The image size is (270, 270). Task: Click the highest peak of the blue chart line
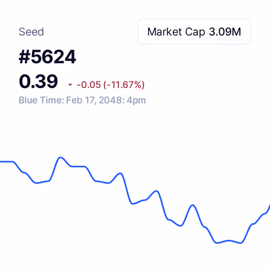click(60, 158)
